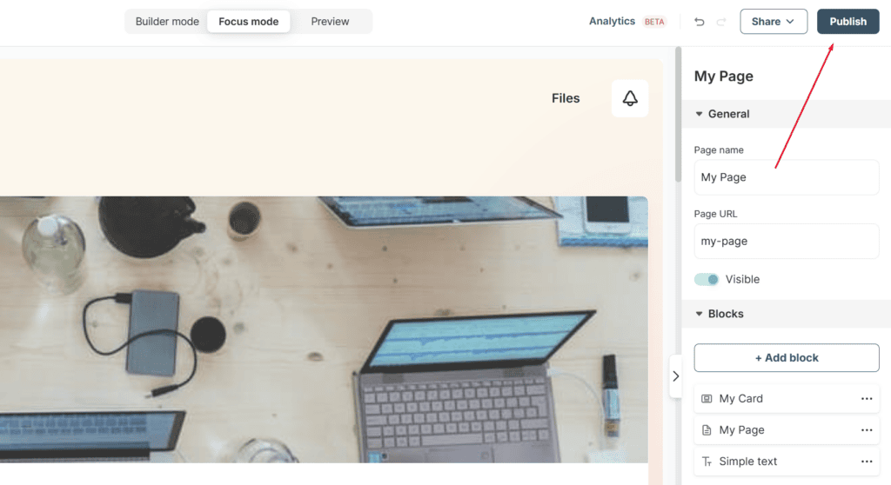Collapse the right sidebar with chevron
This screenshot has height=485, width=891.
[675, 376]
